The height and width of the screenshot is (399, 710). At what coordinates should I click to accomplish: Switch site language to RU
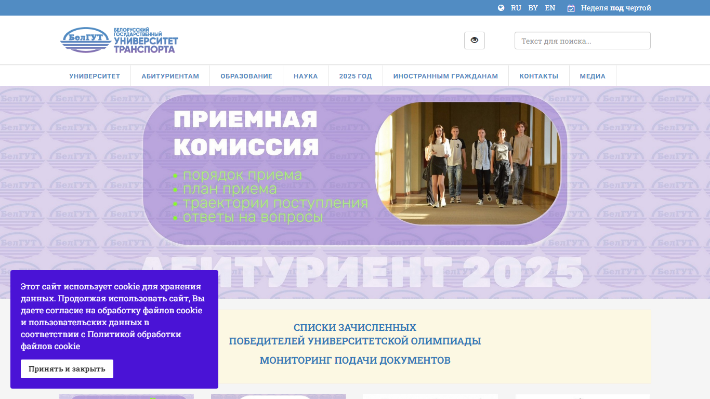pos(516,8)
